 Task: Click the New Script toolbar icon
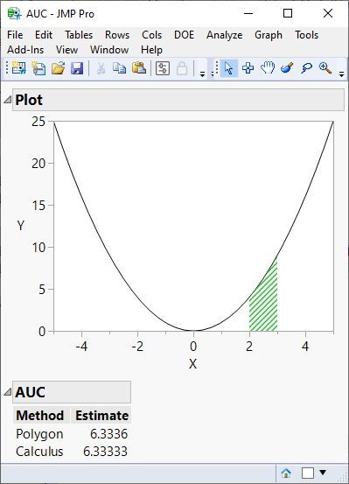[x=38, y=68]
